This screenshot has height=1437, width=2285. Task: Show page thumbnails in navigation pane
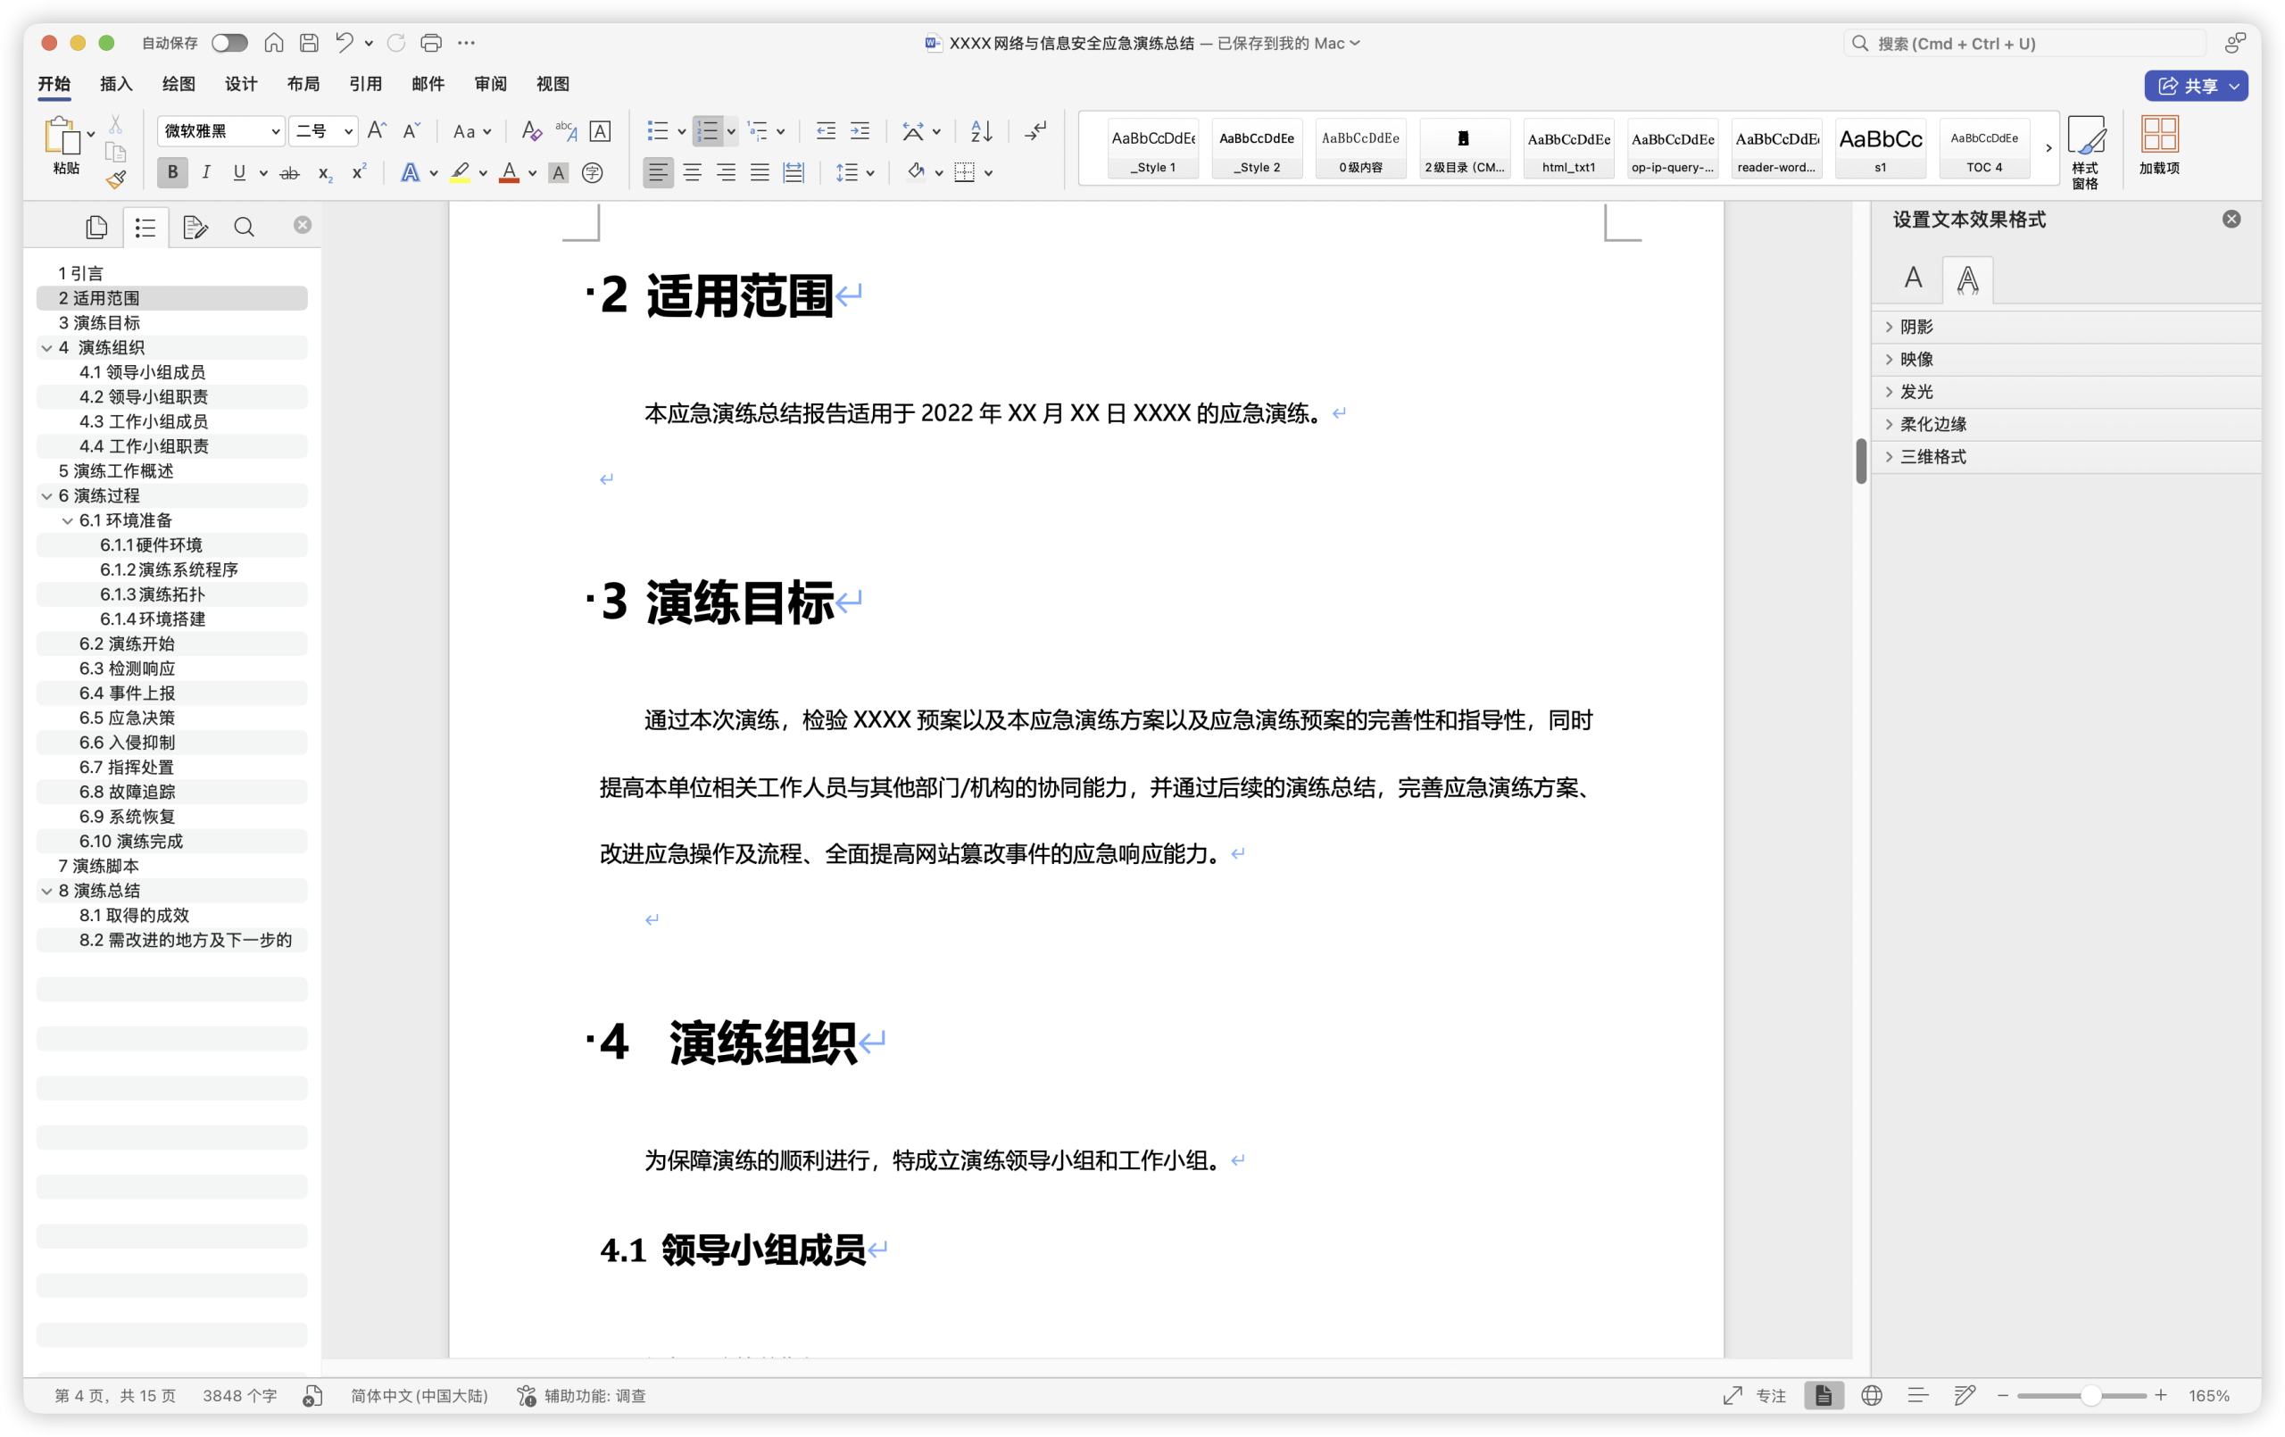pos(96,227)
